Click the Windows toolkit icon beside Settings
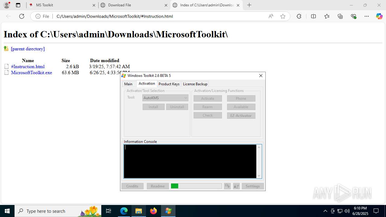386x217 pixels. tap(236, 186)
